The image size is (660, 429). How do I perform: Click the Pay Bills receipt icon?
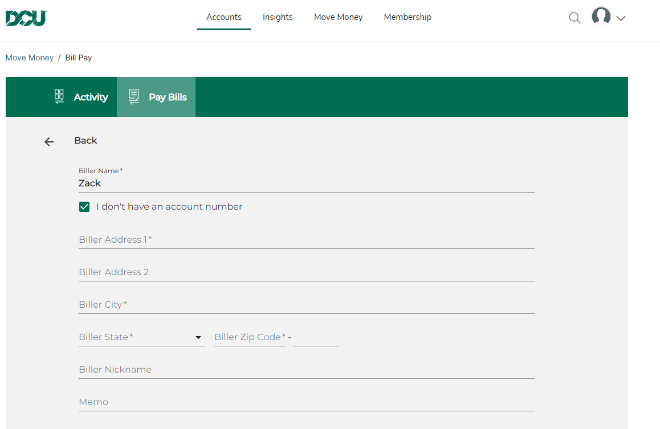(x=134, y=96)
